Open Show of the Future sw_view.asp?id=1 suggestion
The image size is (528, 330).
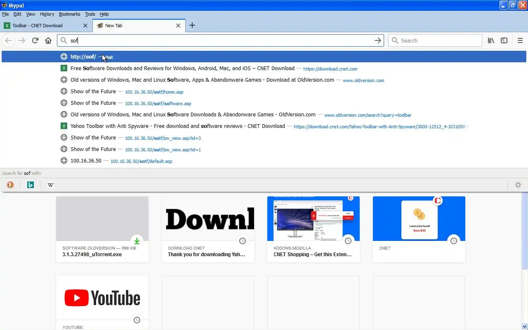point(264,149)
